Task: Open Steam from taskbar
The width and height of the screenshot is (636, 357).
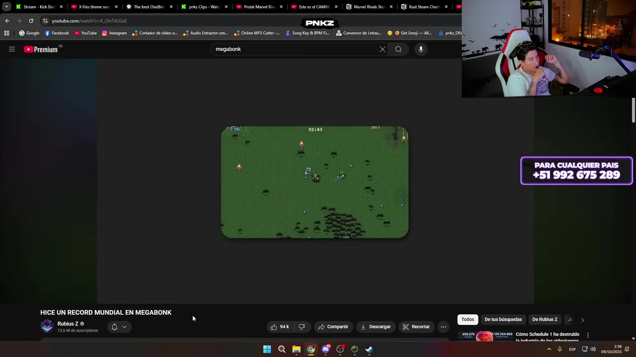Action: coord(369,349)
